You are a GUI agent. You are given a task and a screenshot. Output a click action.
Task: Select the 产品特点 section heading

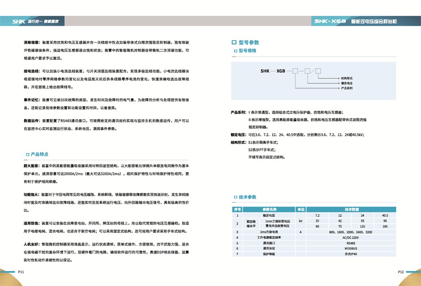[x=40, y=154]
